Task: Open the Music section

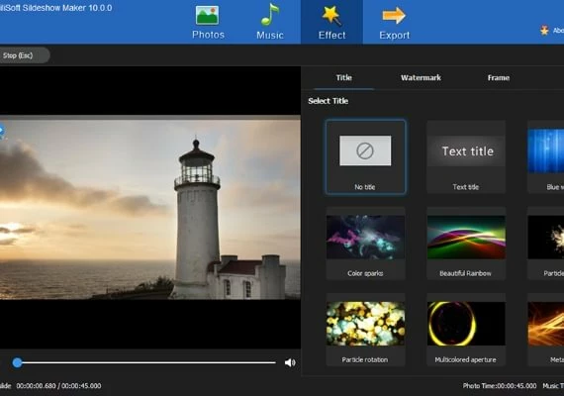Action: click(270, 22)
